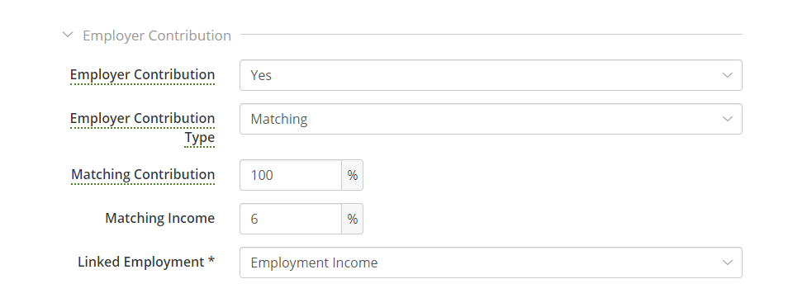807x298 pixels.
Task: Click the divider line beside the section heading
Action: 491,35
